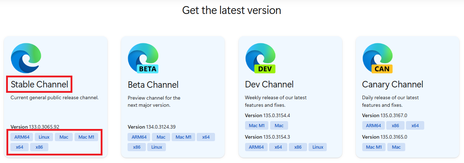Download Stable Mac build
This screenshot has width=464, height=163.
tap(64, 137)
